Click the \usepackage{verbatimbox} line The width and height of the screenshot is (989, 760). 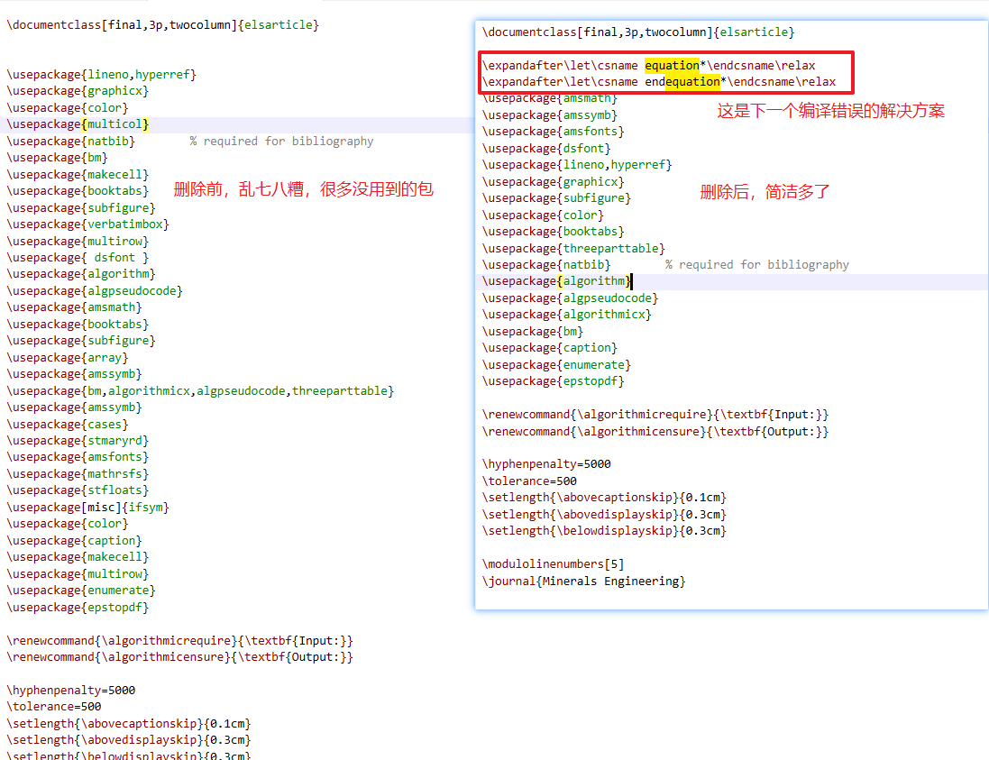(87, 224)
